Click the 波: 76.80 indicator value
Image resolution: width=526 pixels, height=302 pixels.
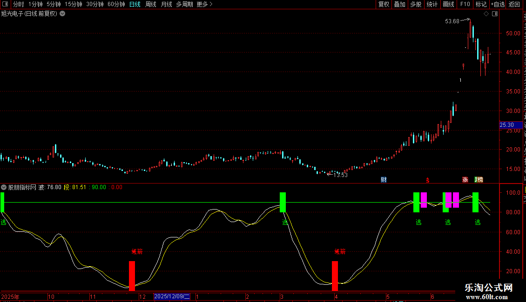(x=50, y=187)
